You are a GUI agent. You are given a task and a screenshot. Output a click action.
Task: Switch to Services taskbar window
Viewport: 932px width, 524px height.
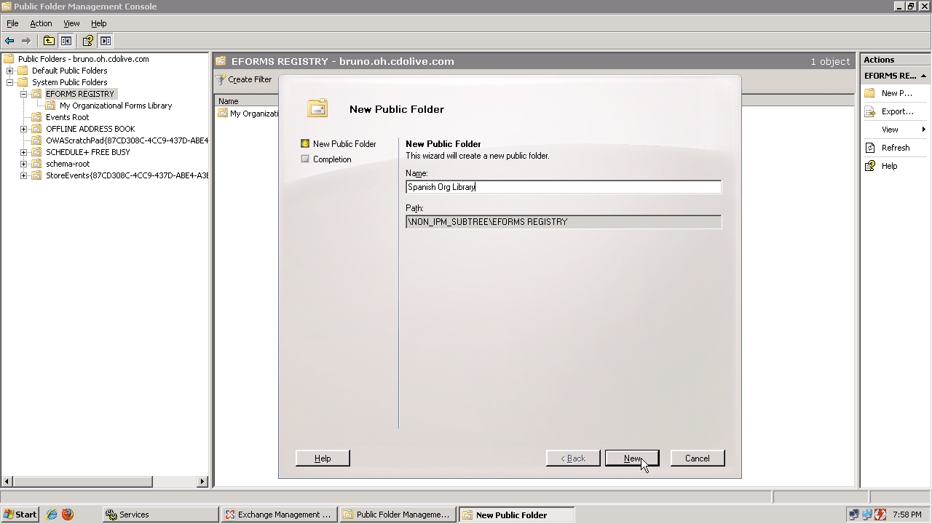point(160,515)
